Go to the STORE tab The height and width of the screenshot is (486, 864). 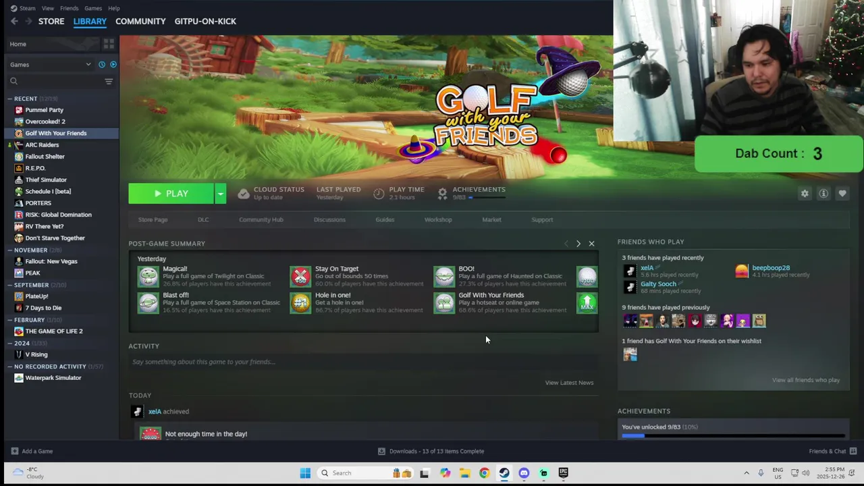pos(51,21)
